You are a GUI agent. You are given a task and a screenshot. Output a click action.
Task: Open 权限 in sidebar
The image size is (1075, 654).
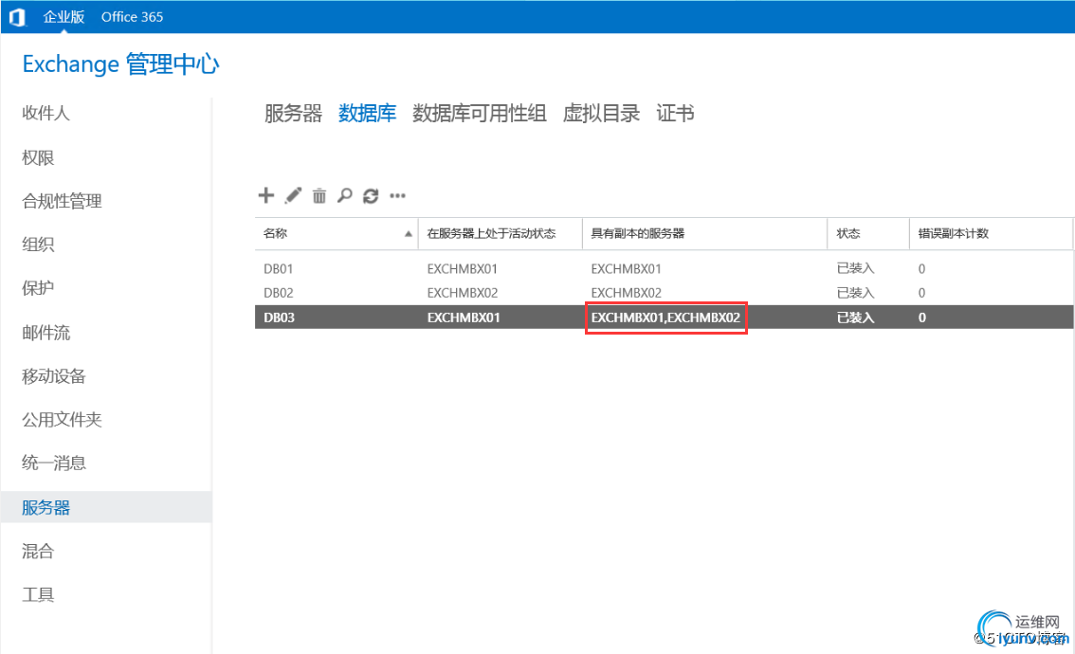(38, 157)
